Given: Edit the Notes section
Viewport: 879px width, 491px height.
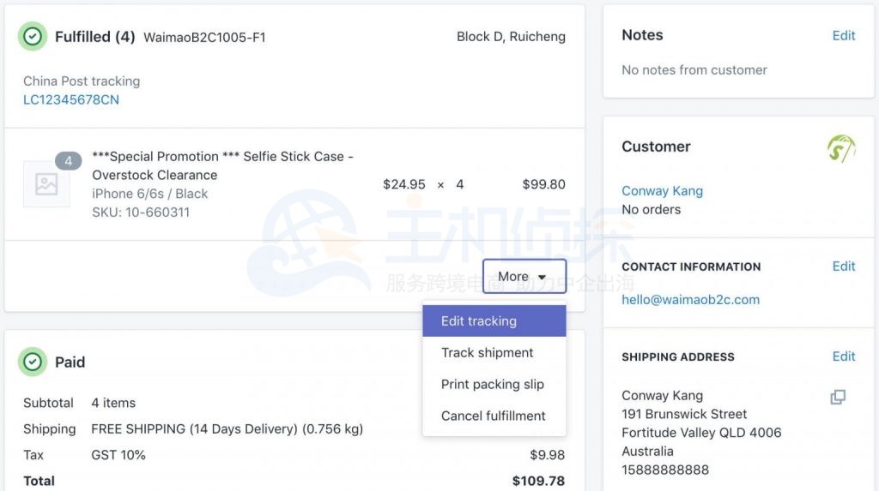Looking at the screenshot, I should pos(843,35).
